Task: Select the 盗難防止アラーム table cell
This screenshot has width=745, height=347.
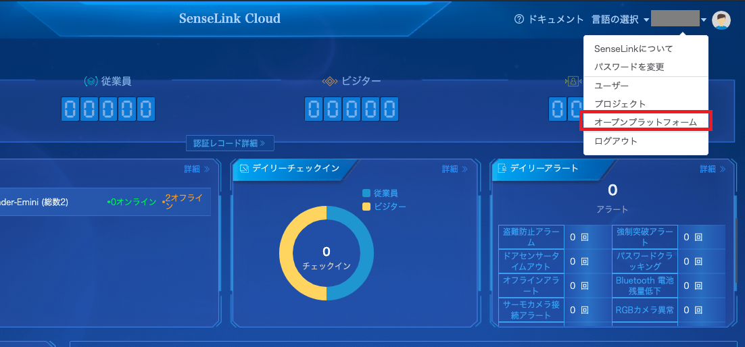Action: pos(531,236)
